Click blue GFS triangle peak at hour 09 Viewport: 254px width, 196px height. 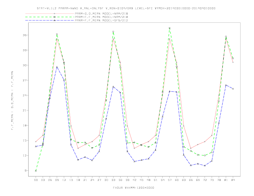(57, 67)
